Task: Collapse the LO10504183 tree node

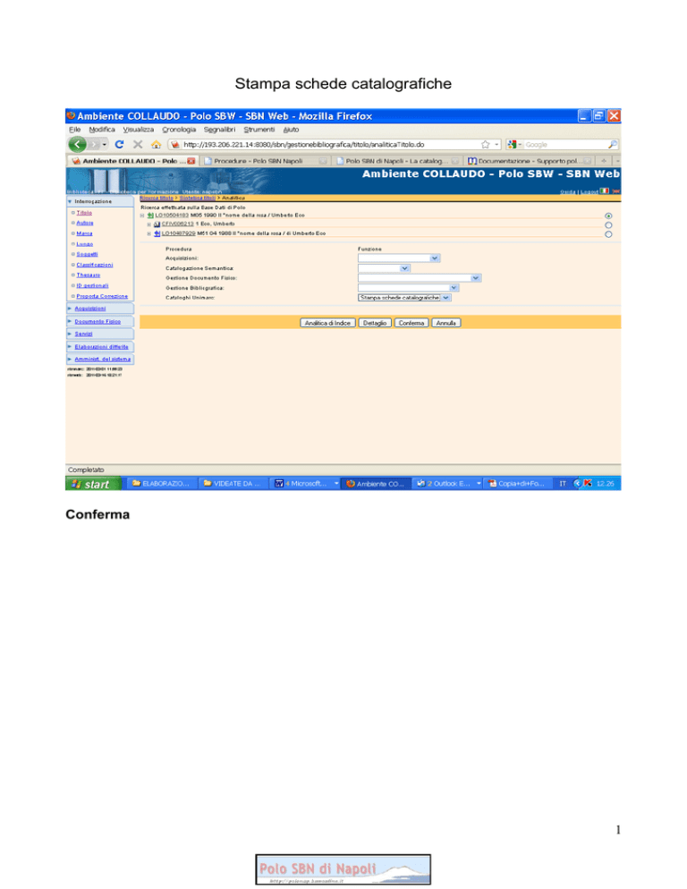Action: pyautogui.click(x=142, y=216)
